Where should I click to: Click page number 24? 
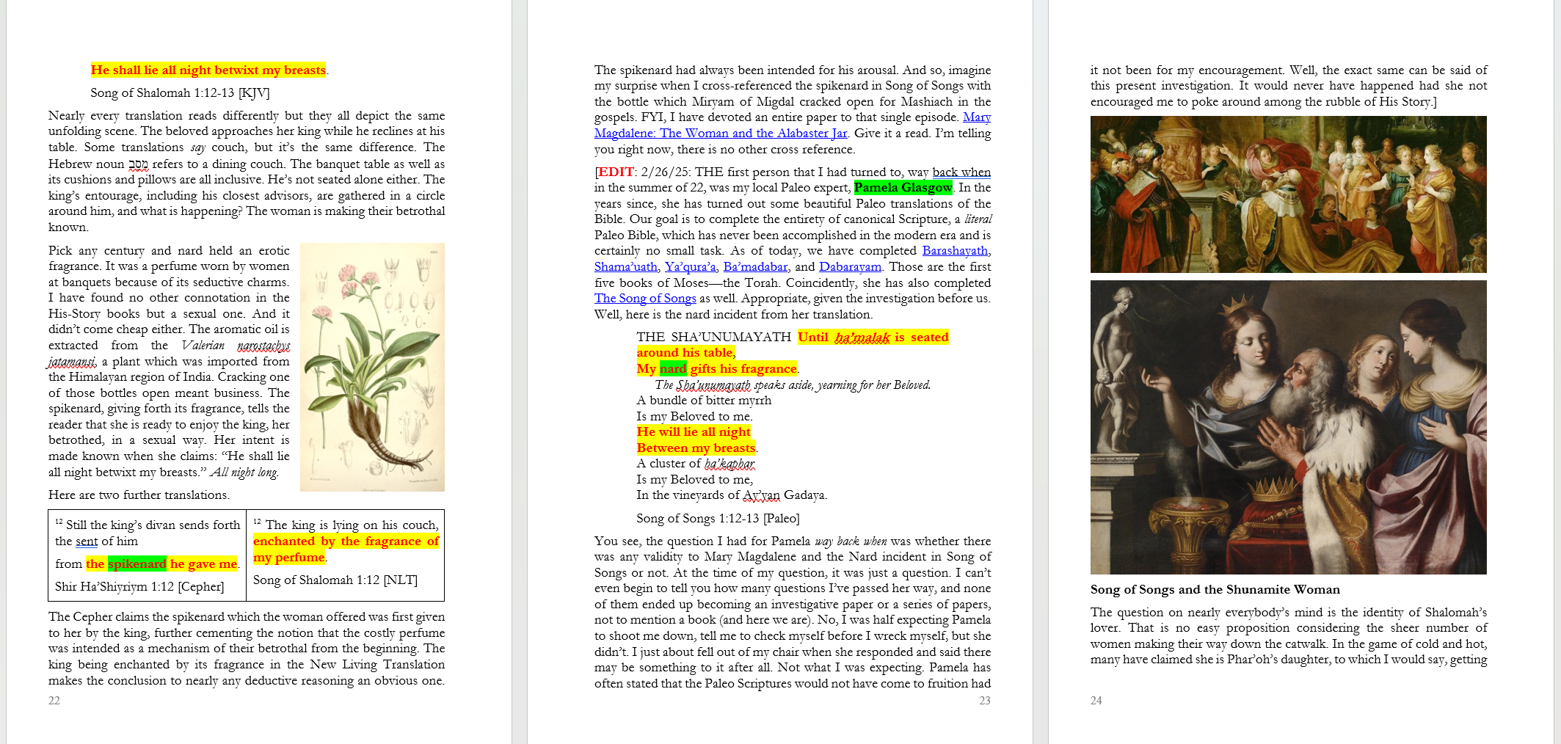[x=1096, y=701]
